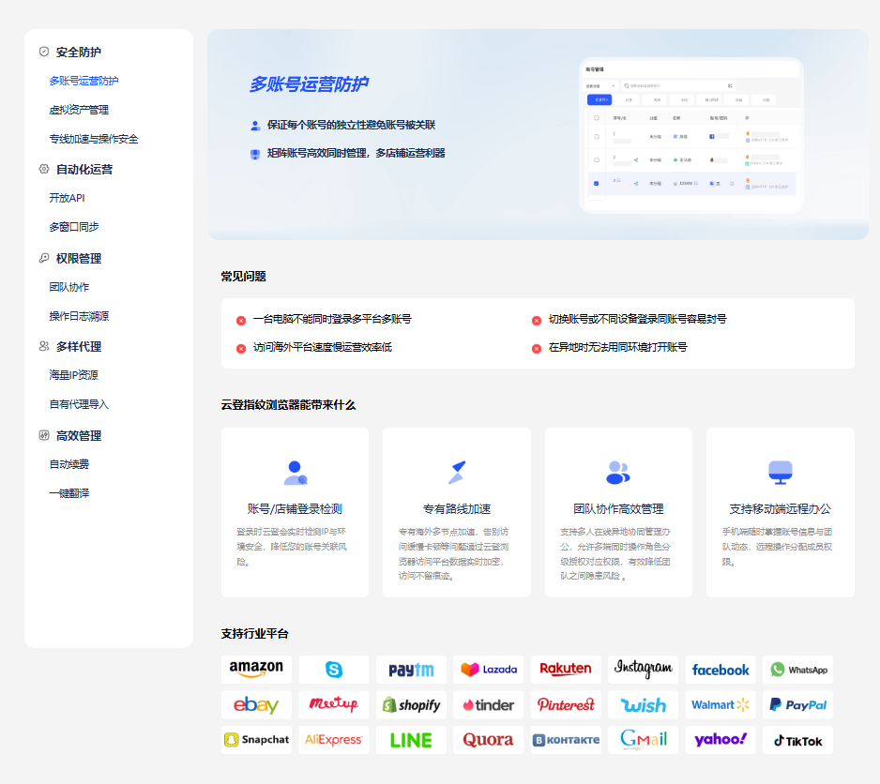Open the 多账号运营防护 sidebar item

(83, 81)
